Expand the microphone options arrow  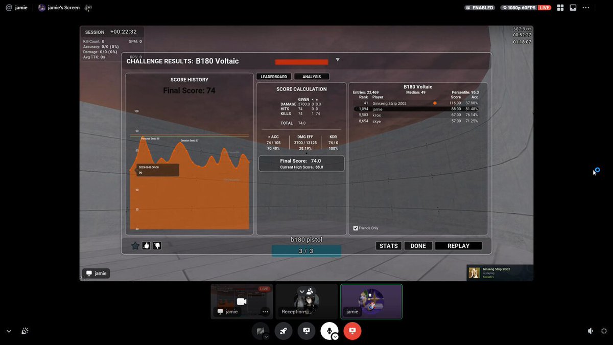[335, 337]
